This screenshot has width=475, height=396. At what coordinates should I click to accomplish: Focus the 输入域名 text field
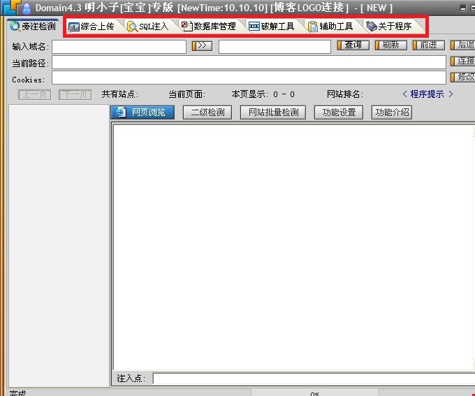tap(119, 47)
